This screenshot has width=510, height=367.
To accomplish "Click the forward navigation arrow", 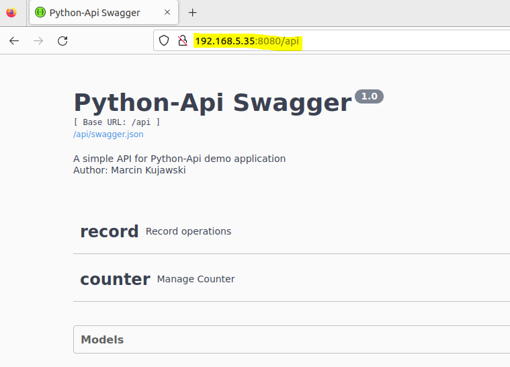I will (x=38, y=41).
